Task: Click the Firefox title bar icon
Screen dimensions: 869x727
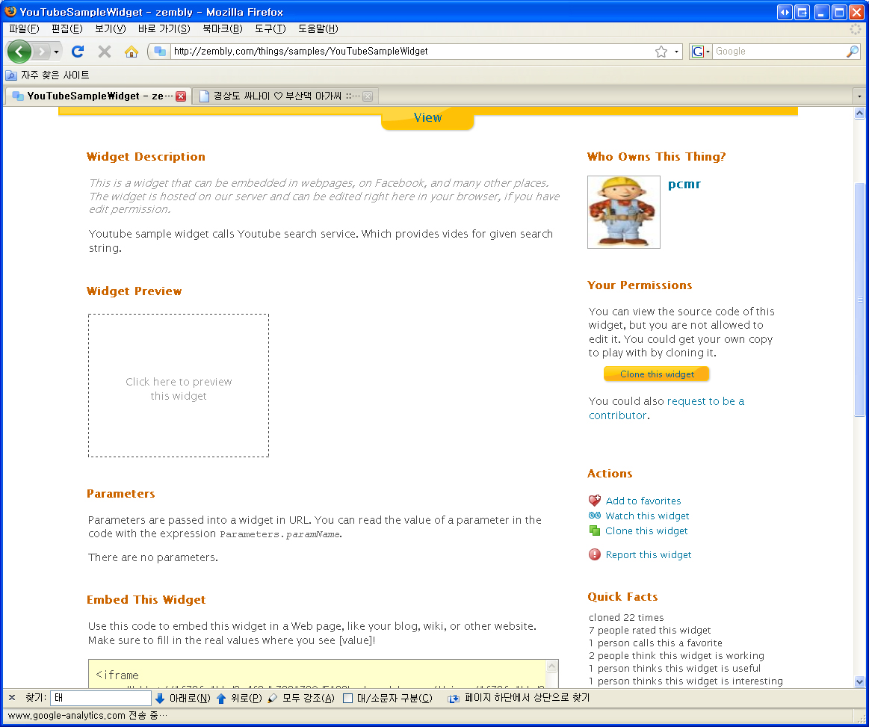Action: (x=10, y=11)
